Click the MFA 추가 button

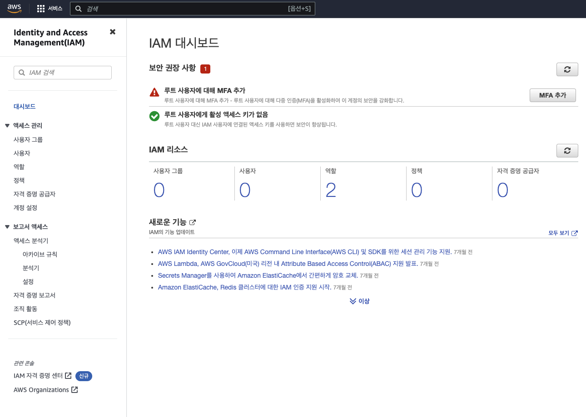pyautogui.click(x=553, y=95)
